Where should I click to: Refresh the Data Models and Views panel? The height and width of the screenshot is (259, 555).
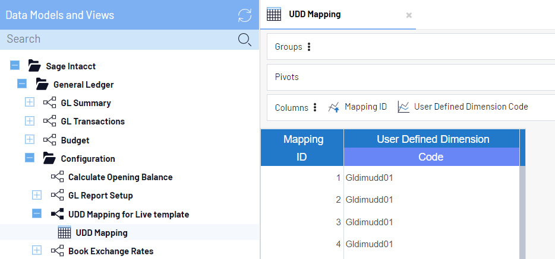[245, 15]
